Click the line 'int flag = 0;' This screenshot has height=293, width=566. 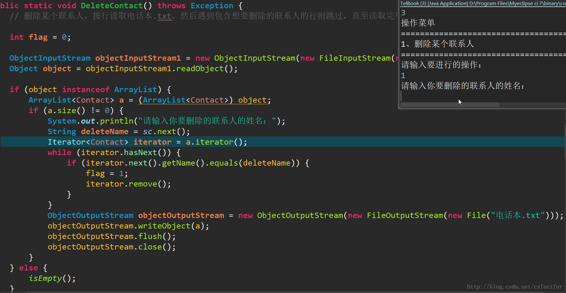coord(40,37)
